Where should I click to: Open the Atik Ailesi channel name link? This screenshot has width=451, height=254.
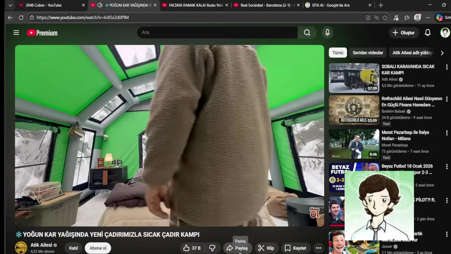[x=41, y=245]
